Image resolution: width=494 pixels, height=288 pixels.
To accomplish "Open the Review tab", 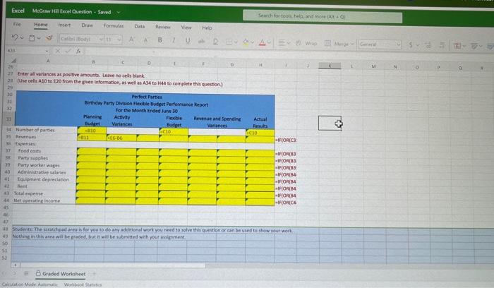I will pyautogui.click(x=162, y=27).
